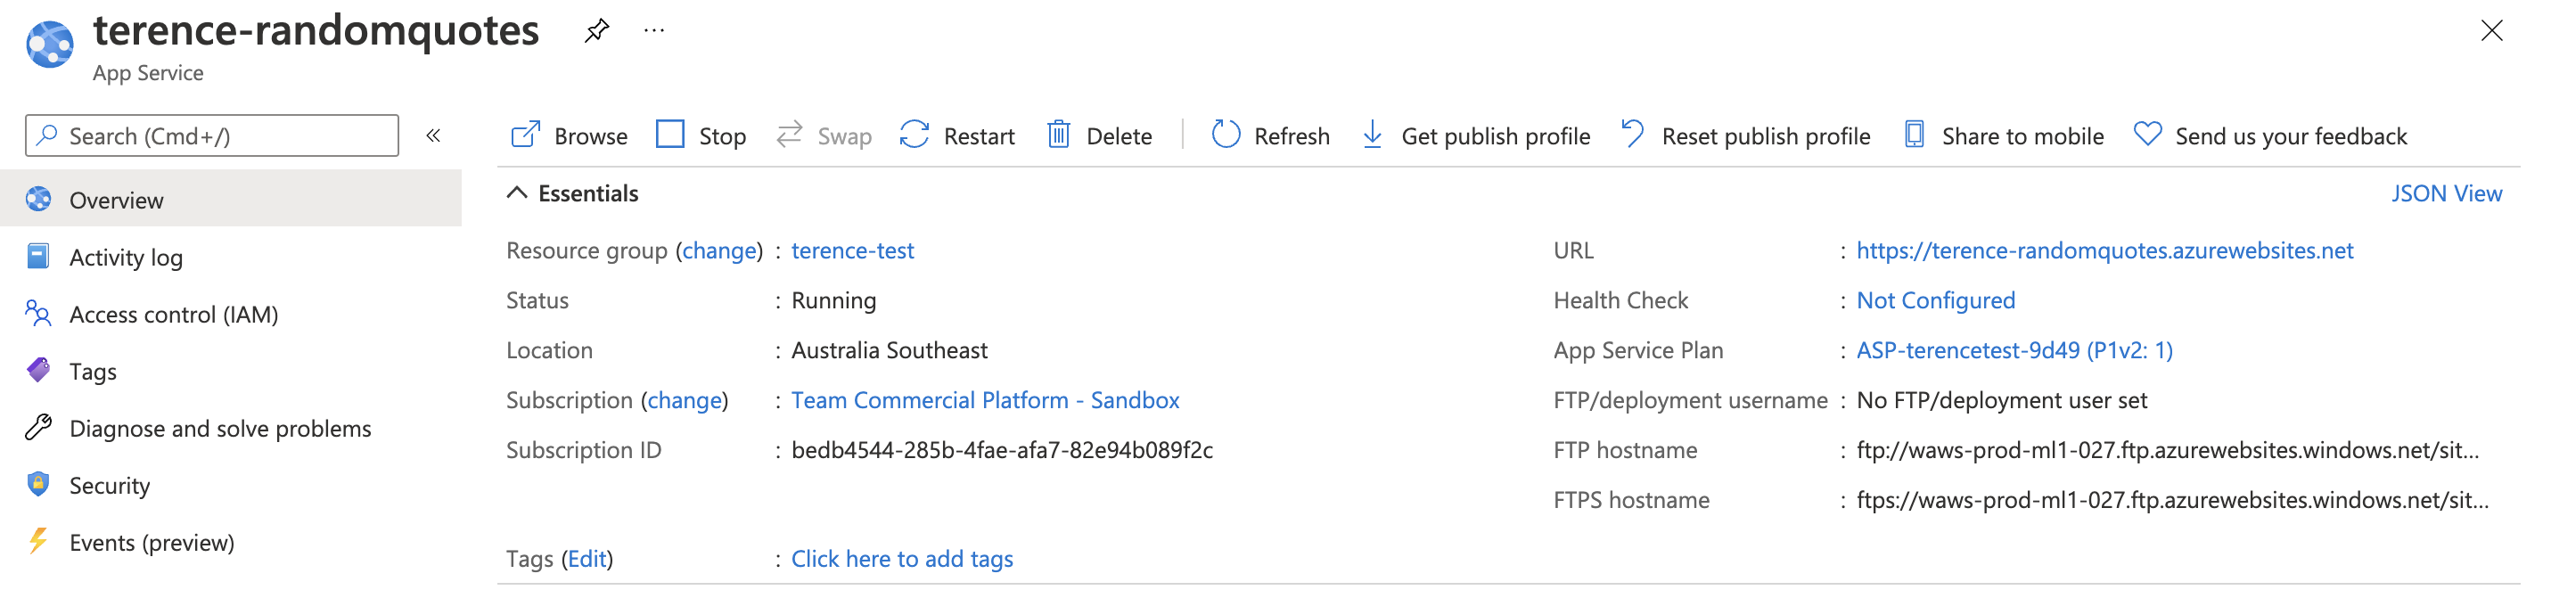
Task: Click the FTP hostname value
Action: 2168,450
